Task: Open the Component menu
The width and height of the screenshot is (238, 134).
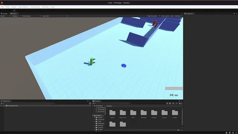Action: click(x=35, y=7)
